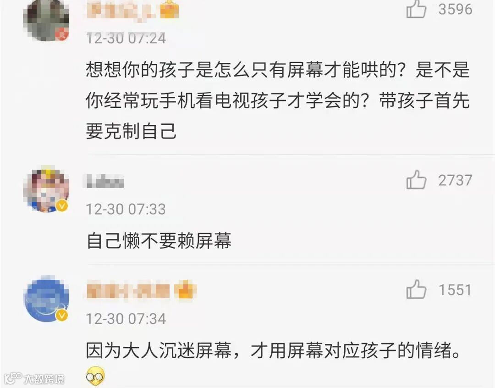Image resolution: width=495 pixels, height=388 pixels.
Task: Open the third commenter's blurred username
Action: 128,290
